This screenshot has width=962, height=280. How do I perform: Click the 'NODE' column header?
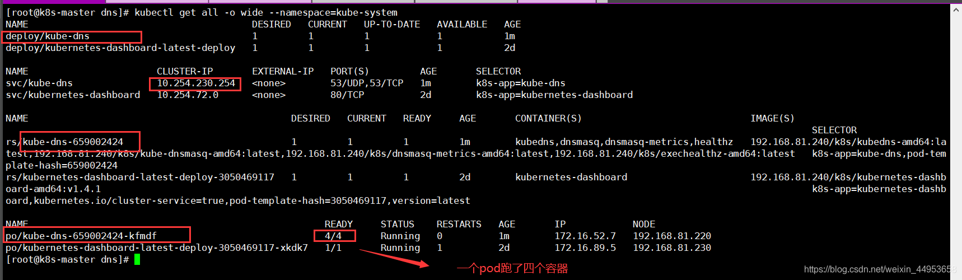644,224
